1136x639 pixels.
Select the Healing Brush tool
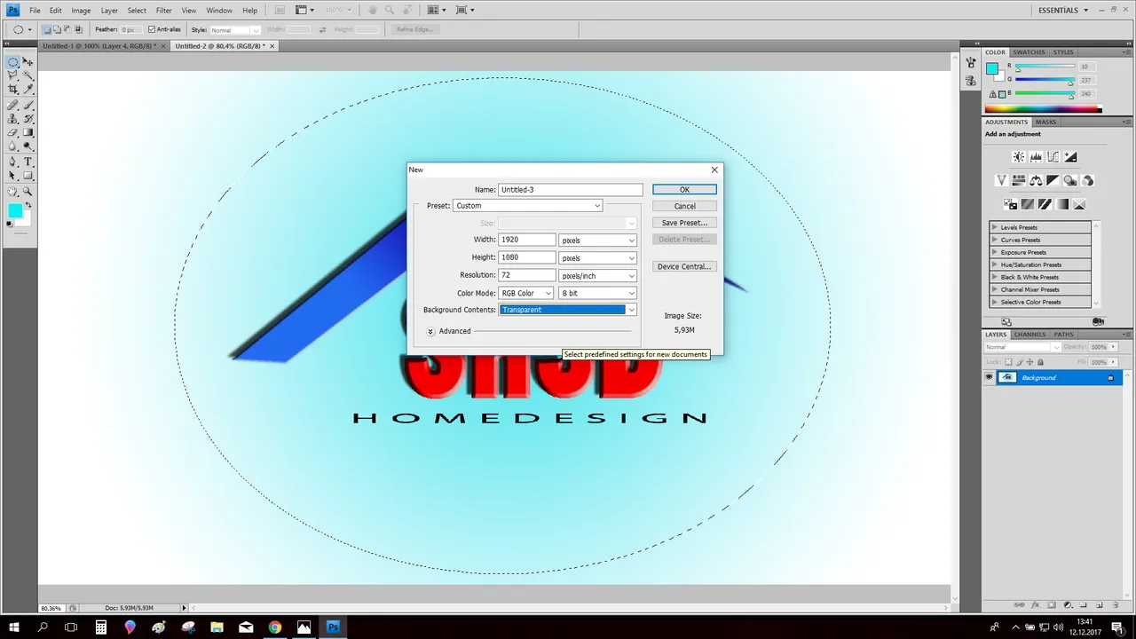(12, 105)
